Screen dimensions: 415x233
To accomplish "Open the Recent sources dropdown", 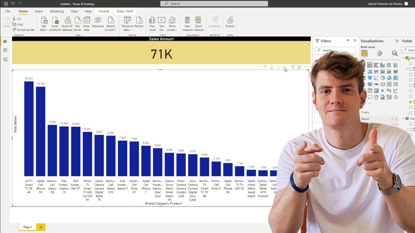I will point(111,24).
